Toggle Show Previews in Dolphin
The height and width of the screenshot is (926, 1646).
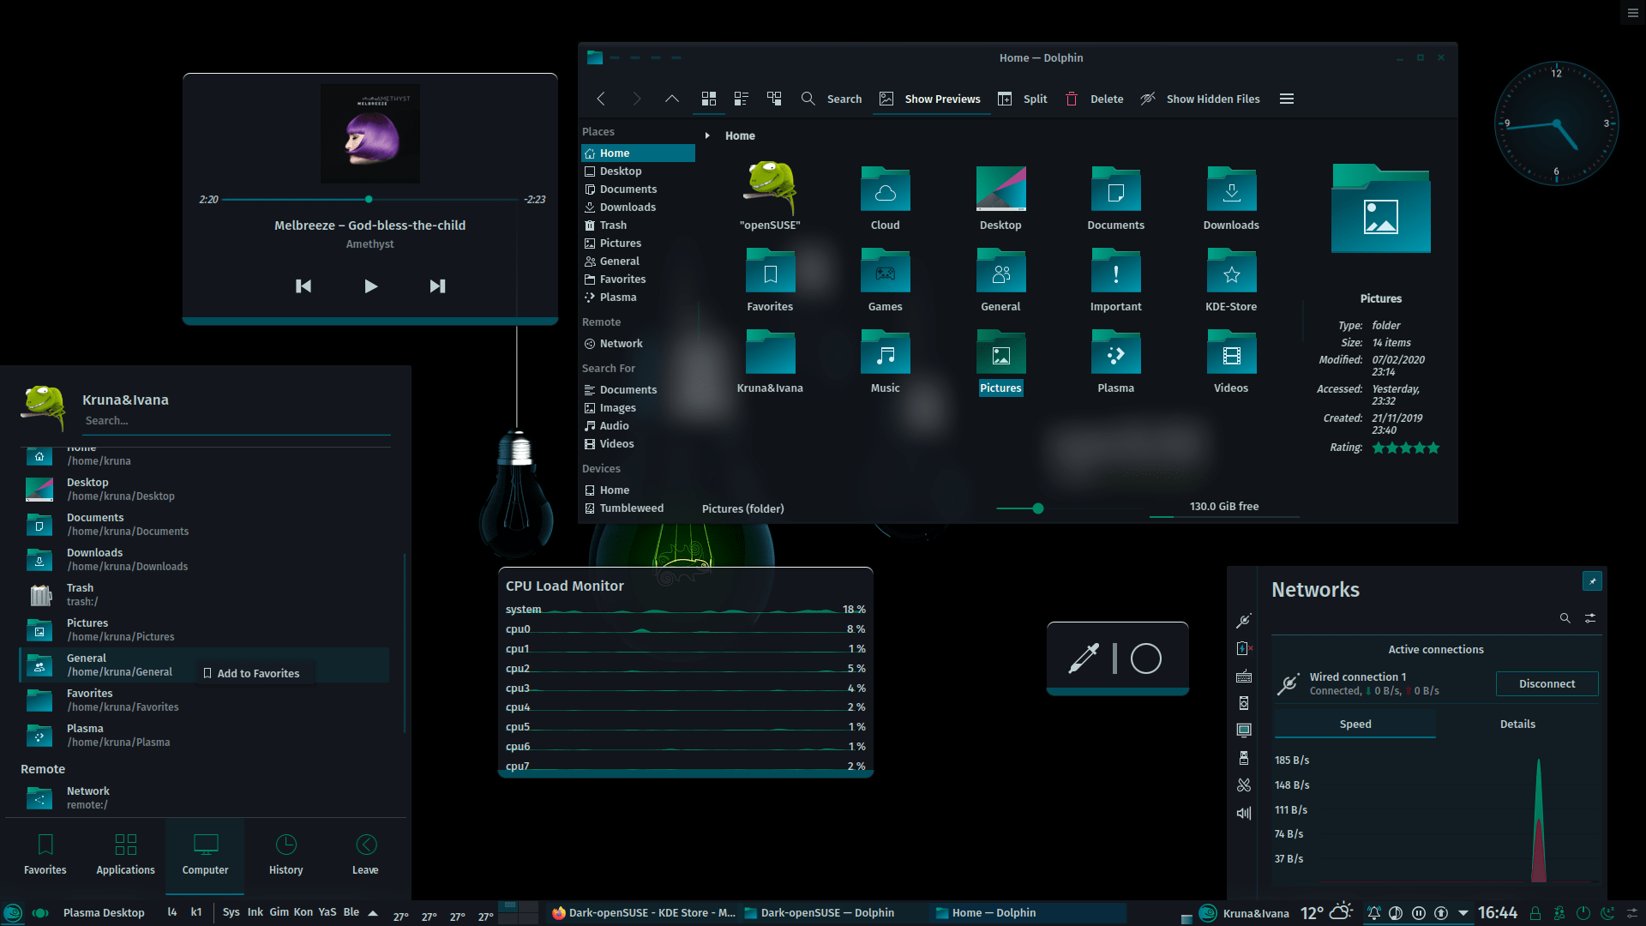coord(930,99)
